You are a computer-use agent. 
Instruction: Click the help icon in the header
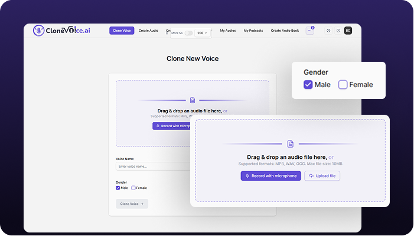pos(338,31)
